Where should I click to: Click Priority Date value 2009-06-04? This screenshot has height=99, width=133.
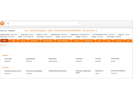point(79,61)
